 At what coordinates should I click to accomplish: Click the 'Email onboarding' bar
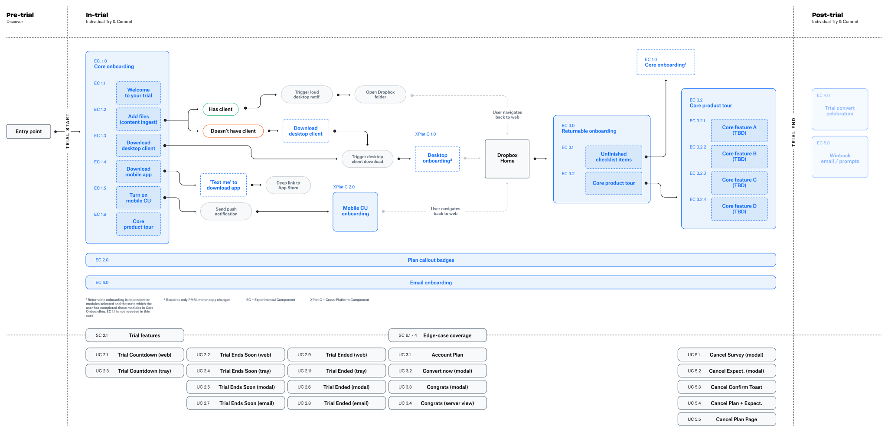click(431, 283)
